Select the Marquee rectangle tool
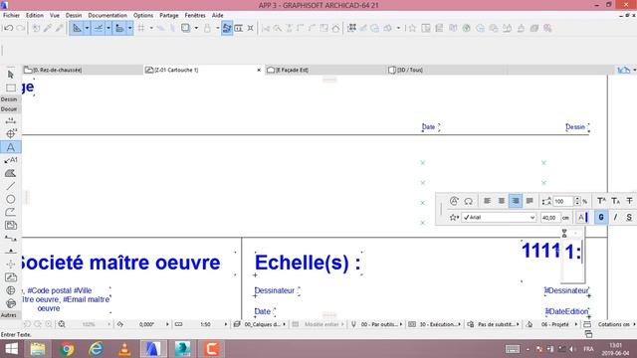Screen dimensions: 637x358 click(x=11, y=88)
